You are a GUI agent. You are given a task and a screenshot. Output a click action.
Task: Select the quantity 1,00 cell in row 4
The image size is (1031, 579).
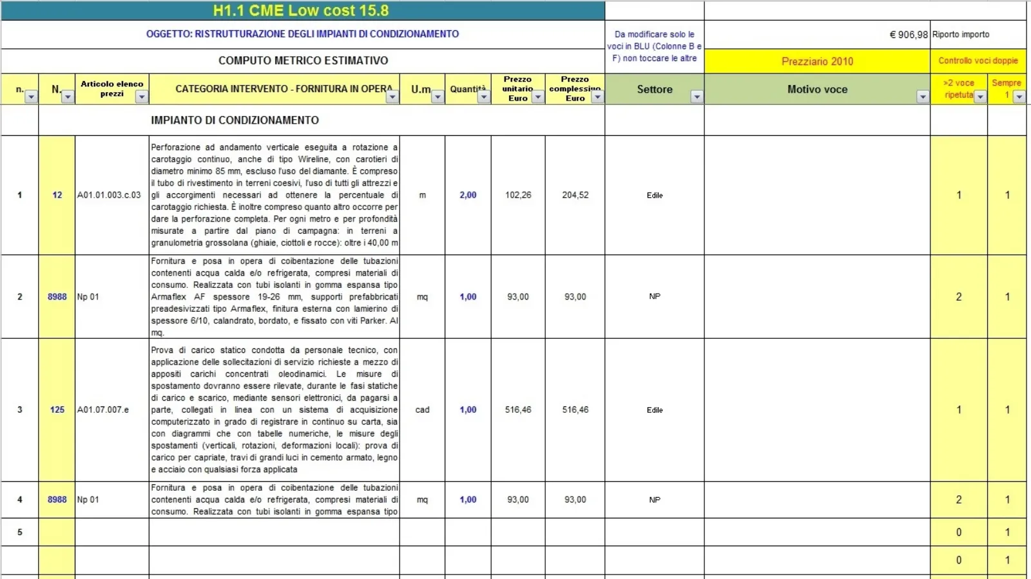click(x=468, y=500)
